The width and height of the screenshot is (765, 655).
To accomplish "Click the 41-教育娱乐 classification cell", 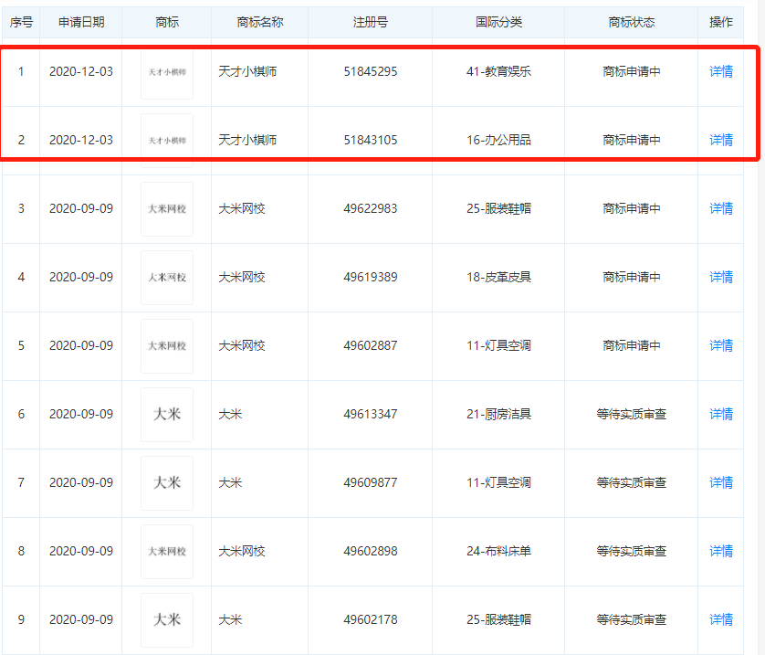I will click(x=498, y=71).
